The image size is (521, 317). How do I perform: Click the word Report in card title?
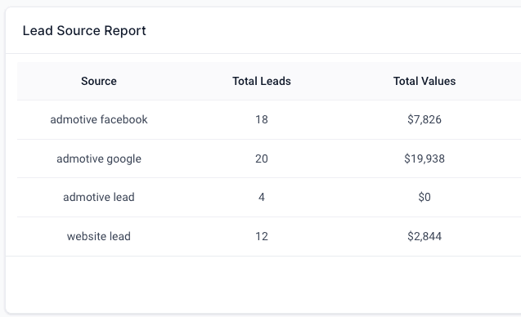(125, 30)
